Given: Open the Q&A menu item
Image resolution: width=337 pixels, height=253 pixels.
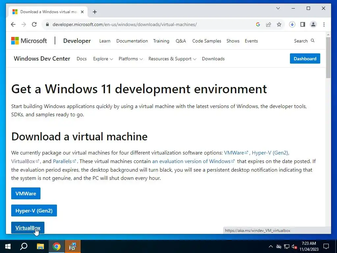Looking at the screenshot, I should tap(181, 41).
